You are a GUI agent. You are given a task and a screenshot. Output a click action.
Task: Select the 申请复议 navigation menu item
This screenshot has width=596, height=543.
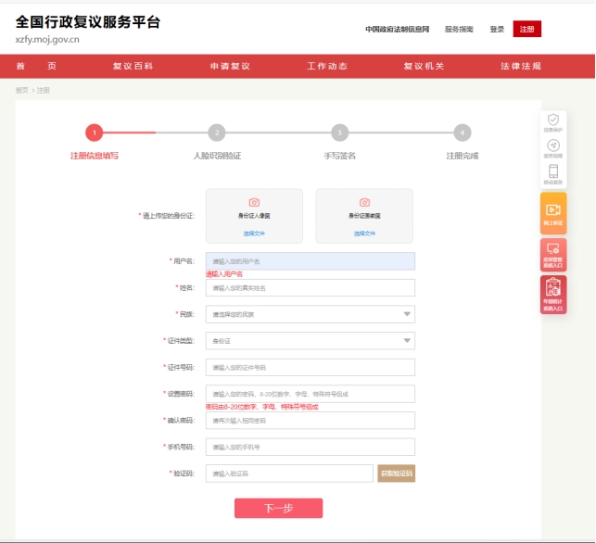point(230,67)
